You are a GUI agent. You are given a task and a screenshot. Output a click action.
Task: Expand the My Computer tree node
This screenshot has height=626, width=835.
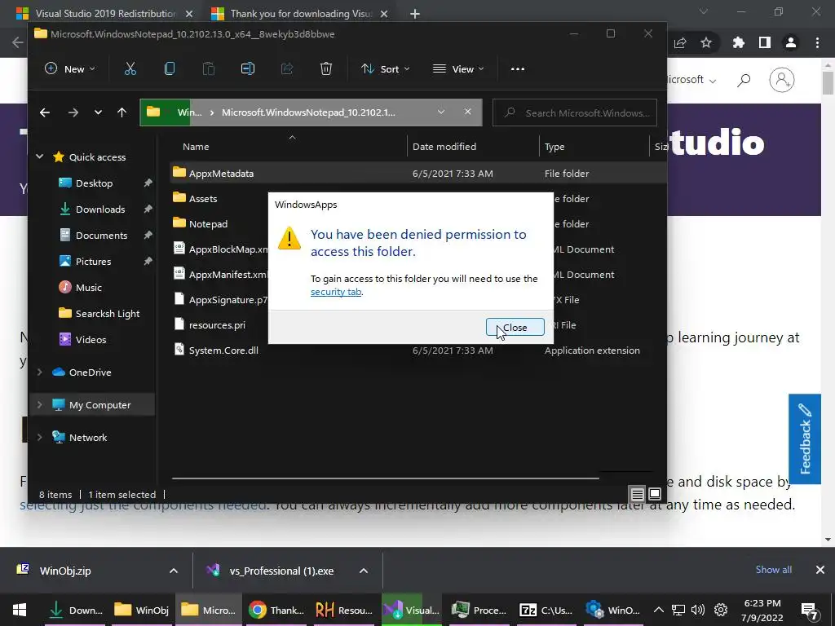point(39,404)
